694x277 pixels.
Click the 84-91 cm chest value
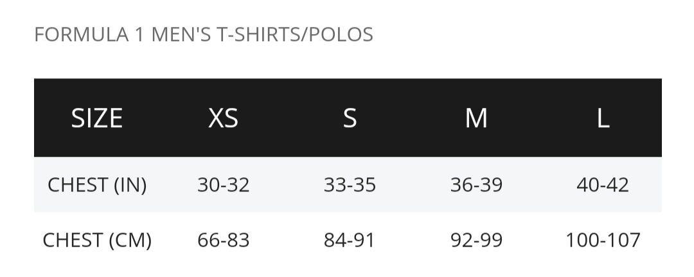349,240
